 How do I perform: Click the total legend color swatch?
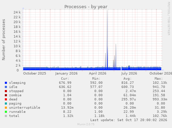[x=6, y=116]
